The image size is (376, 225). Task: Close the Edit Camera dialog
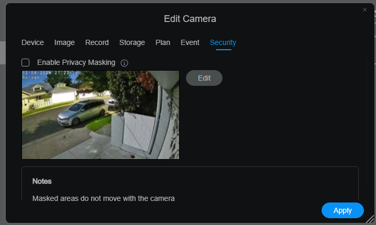[364, 10]
